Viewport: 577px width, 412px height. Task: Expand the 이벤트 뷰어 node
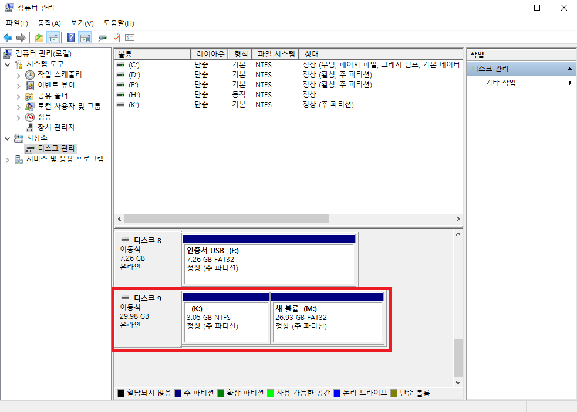tap(18, 86)
